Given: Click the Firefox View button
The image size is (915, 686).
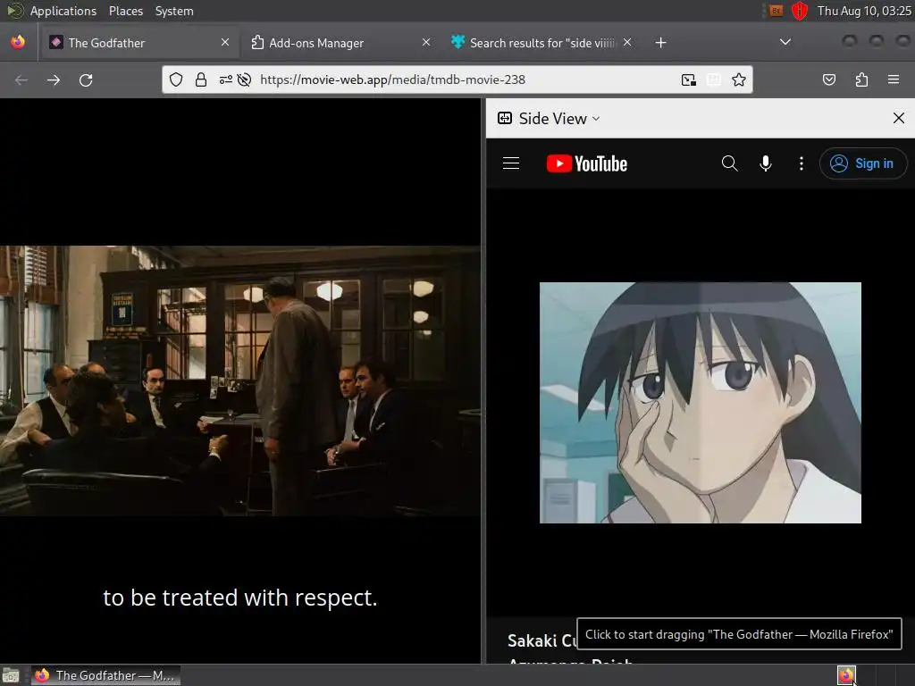Looking at the screenshot, I should coord(18,43).
